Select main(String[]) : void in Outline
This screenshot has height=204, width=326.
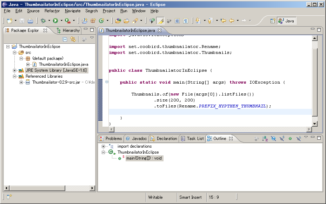pyautogui.click(x=144, y=158)
